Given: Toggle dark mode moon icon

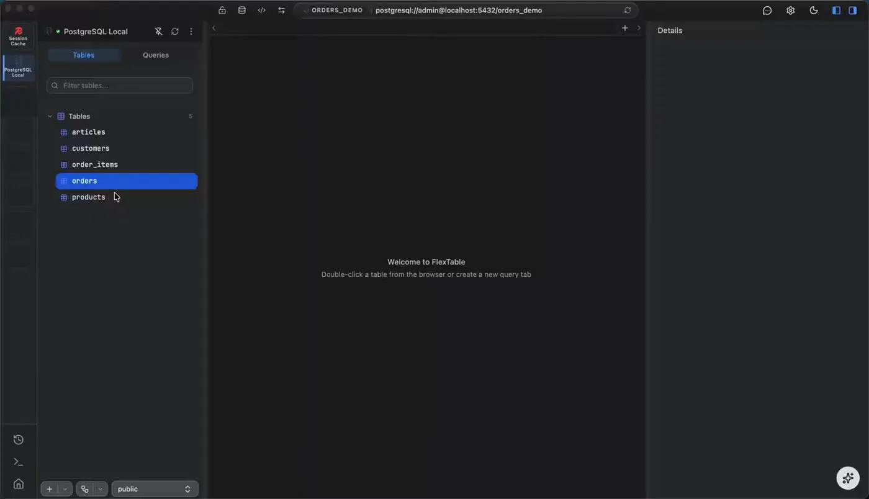Looking at the screenshot, I should point(814,11).
